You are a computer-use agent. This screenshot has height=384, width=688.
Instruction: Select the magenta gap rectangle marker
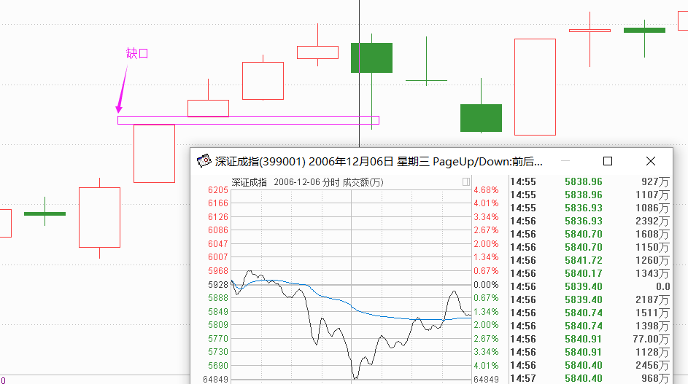click(248, 120)
